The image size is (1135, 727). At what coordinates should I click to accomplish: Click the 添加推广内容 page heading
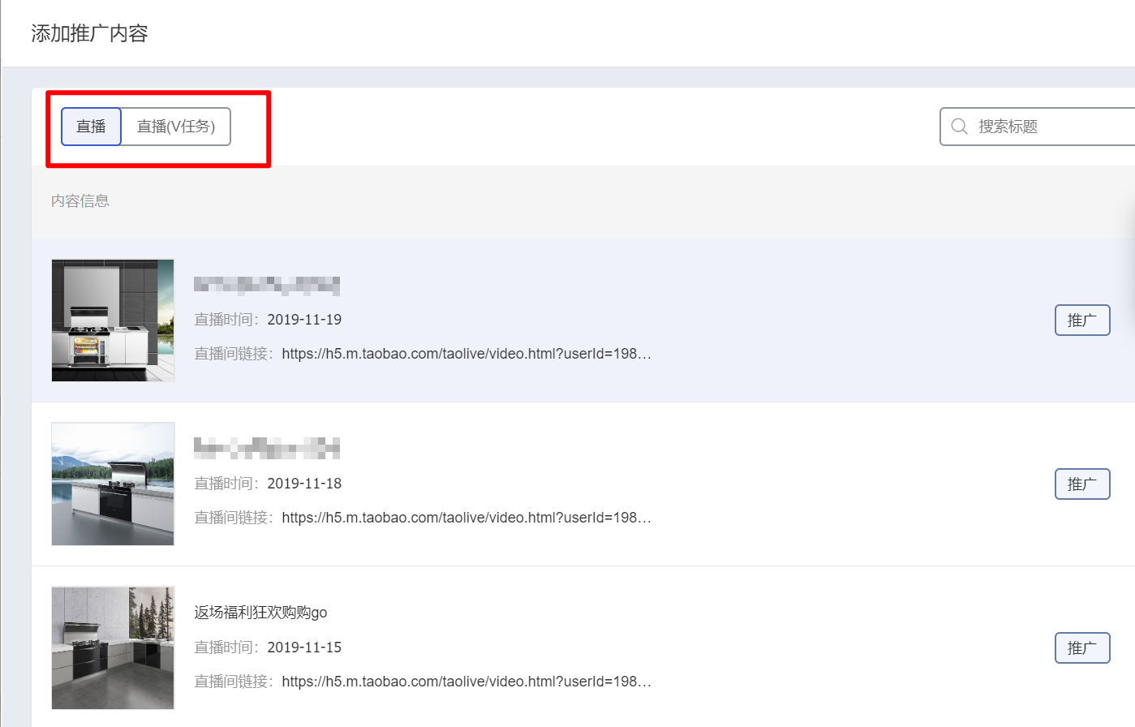pyautogui.click(x=89, y=33)
